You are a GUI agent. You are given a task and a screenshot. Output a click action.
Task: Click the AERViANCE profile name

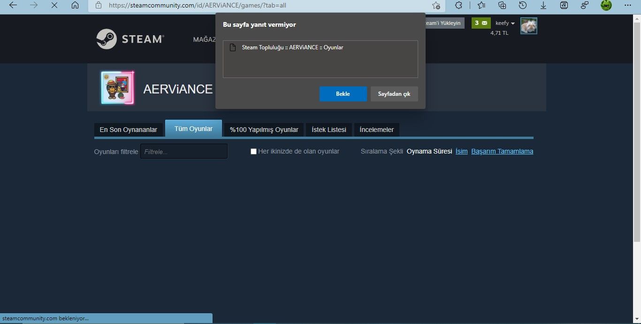pyautogui.click(x=178, y=89)
